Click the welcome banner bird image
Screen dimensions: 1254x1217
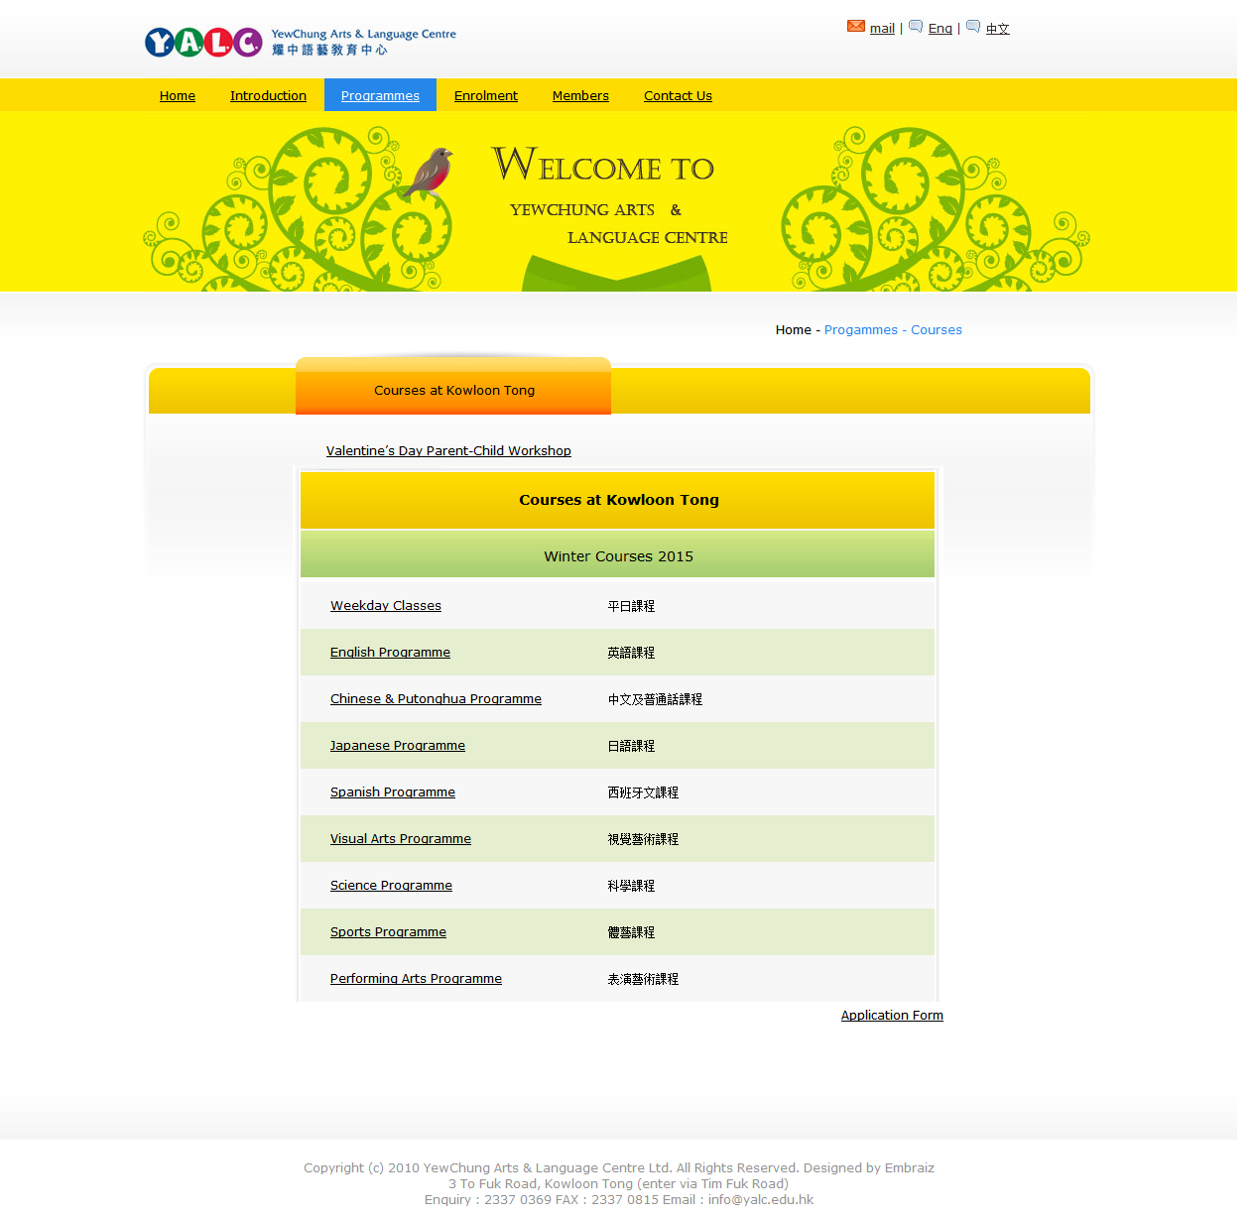[430, 171]
